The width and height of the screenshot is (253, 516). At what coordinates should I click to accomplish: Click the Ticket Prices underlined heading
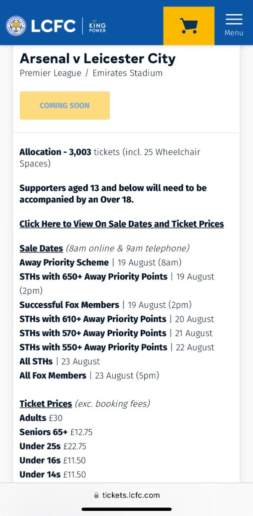click(46, 403)
